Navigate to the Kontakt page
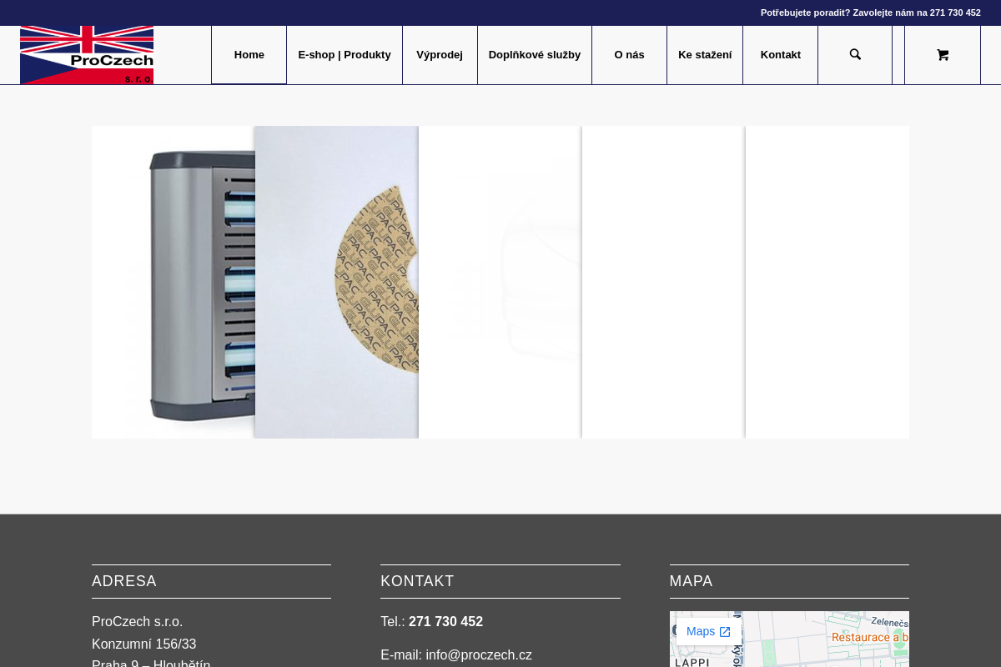The width and height of the screenshot is (1001, 667). [x=780, y=55]
